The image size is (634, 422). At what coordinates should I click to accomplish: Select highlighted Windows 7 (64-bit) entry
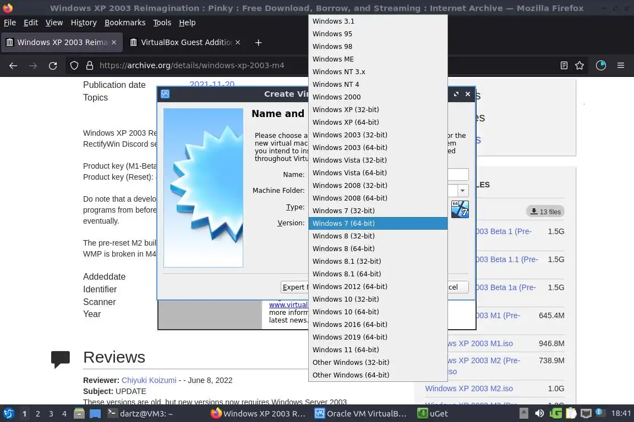378,223
